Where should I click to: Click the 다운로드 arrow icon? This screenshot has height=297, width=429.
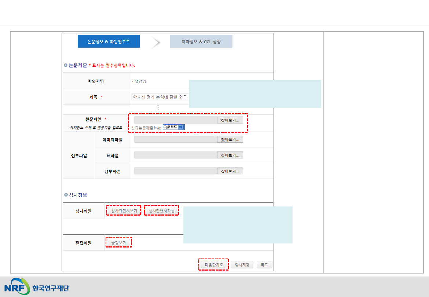(181, 127)
